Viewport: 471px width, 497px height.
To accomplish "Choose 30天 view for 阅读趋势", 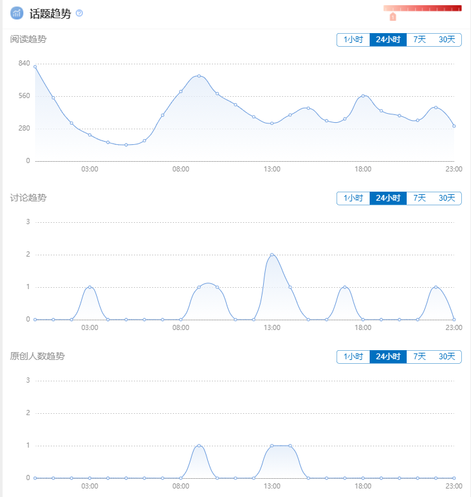I will pos(447,40).
